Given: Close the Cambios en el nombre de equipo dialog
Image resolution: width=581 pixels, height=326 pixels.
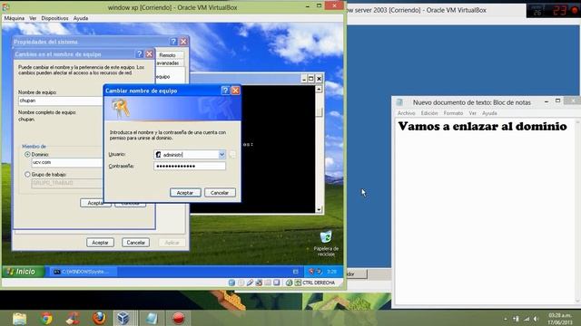Looking at the screenshot, I should point(149,54).
